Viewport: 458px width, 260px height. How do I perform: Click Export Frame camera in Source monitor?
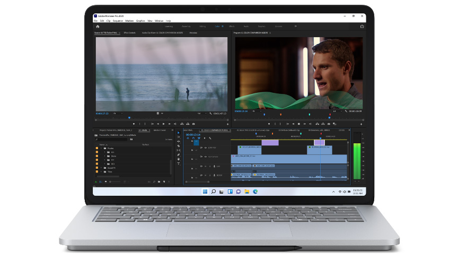193,124
